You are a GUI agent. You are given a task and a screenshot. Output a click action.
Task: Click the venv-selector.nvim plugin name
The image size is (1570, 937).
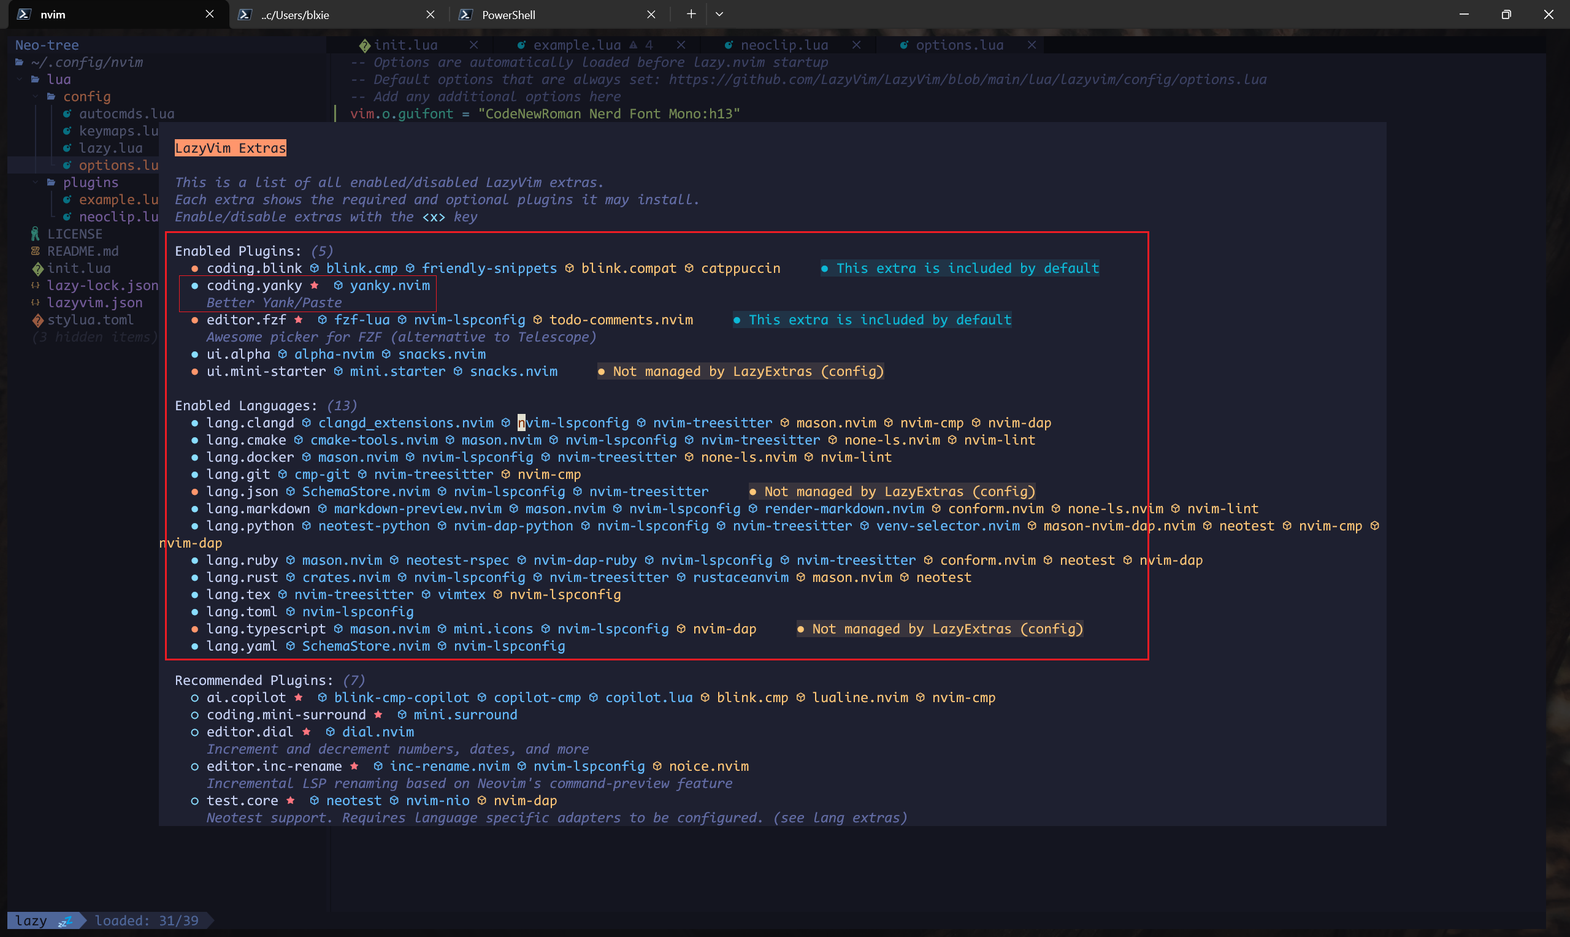point(948,526)
